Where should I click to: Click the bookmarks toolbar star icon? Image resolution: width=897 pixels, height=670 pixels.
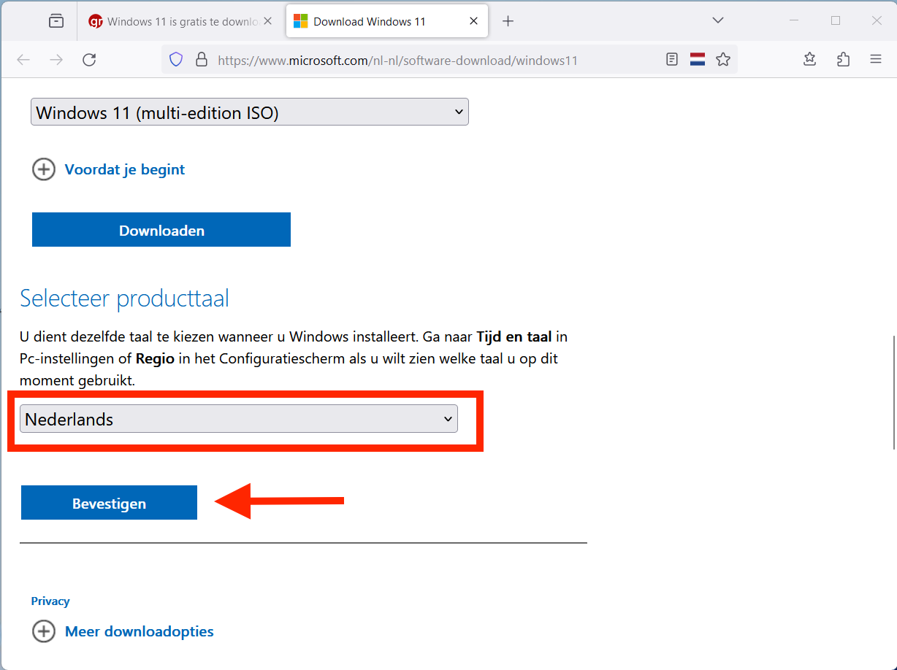pyautogui.click(x=809, y=60)
